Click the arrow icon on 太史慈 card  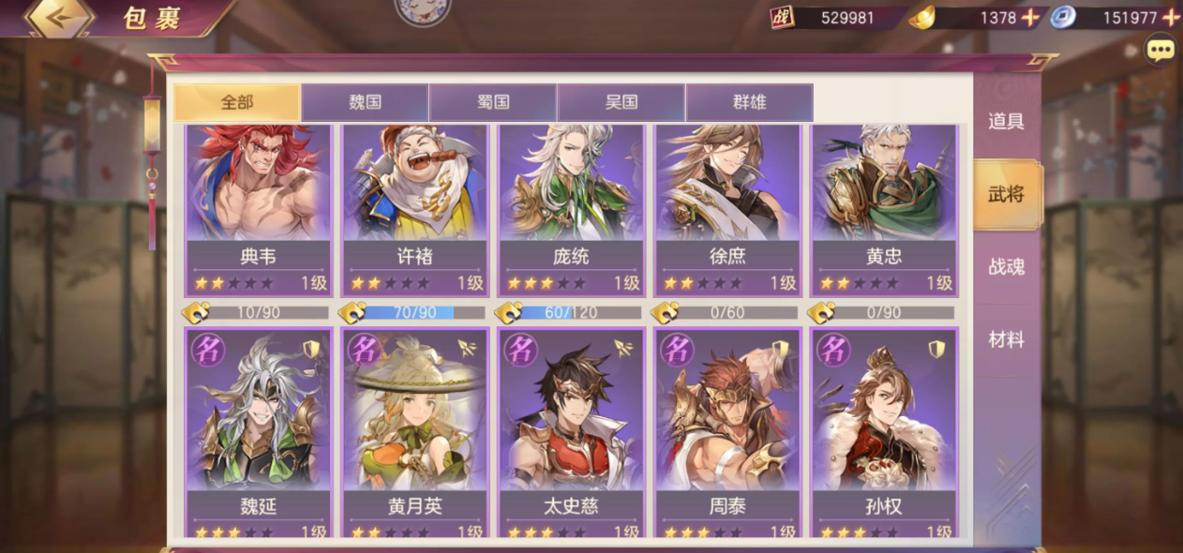coord(623,349)
